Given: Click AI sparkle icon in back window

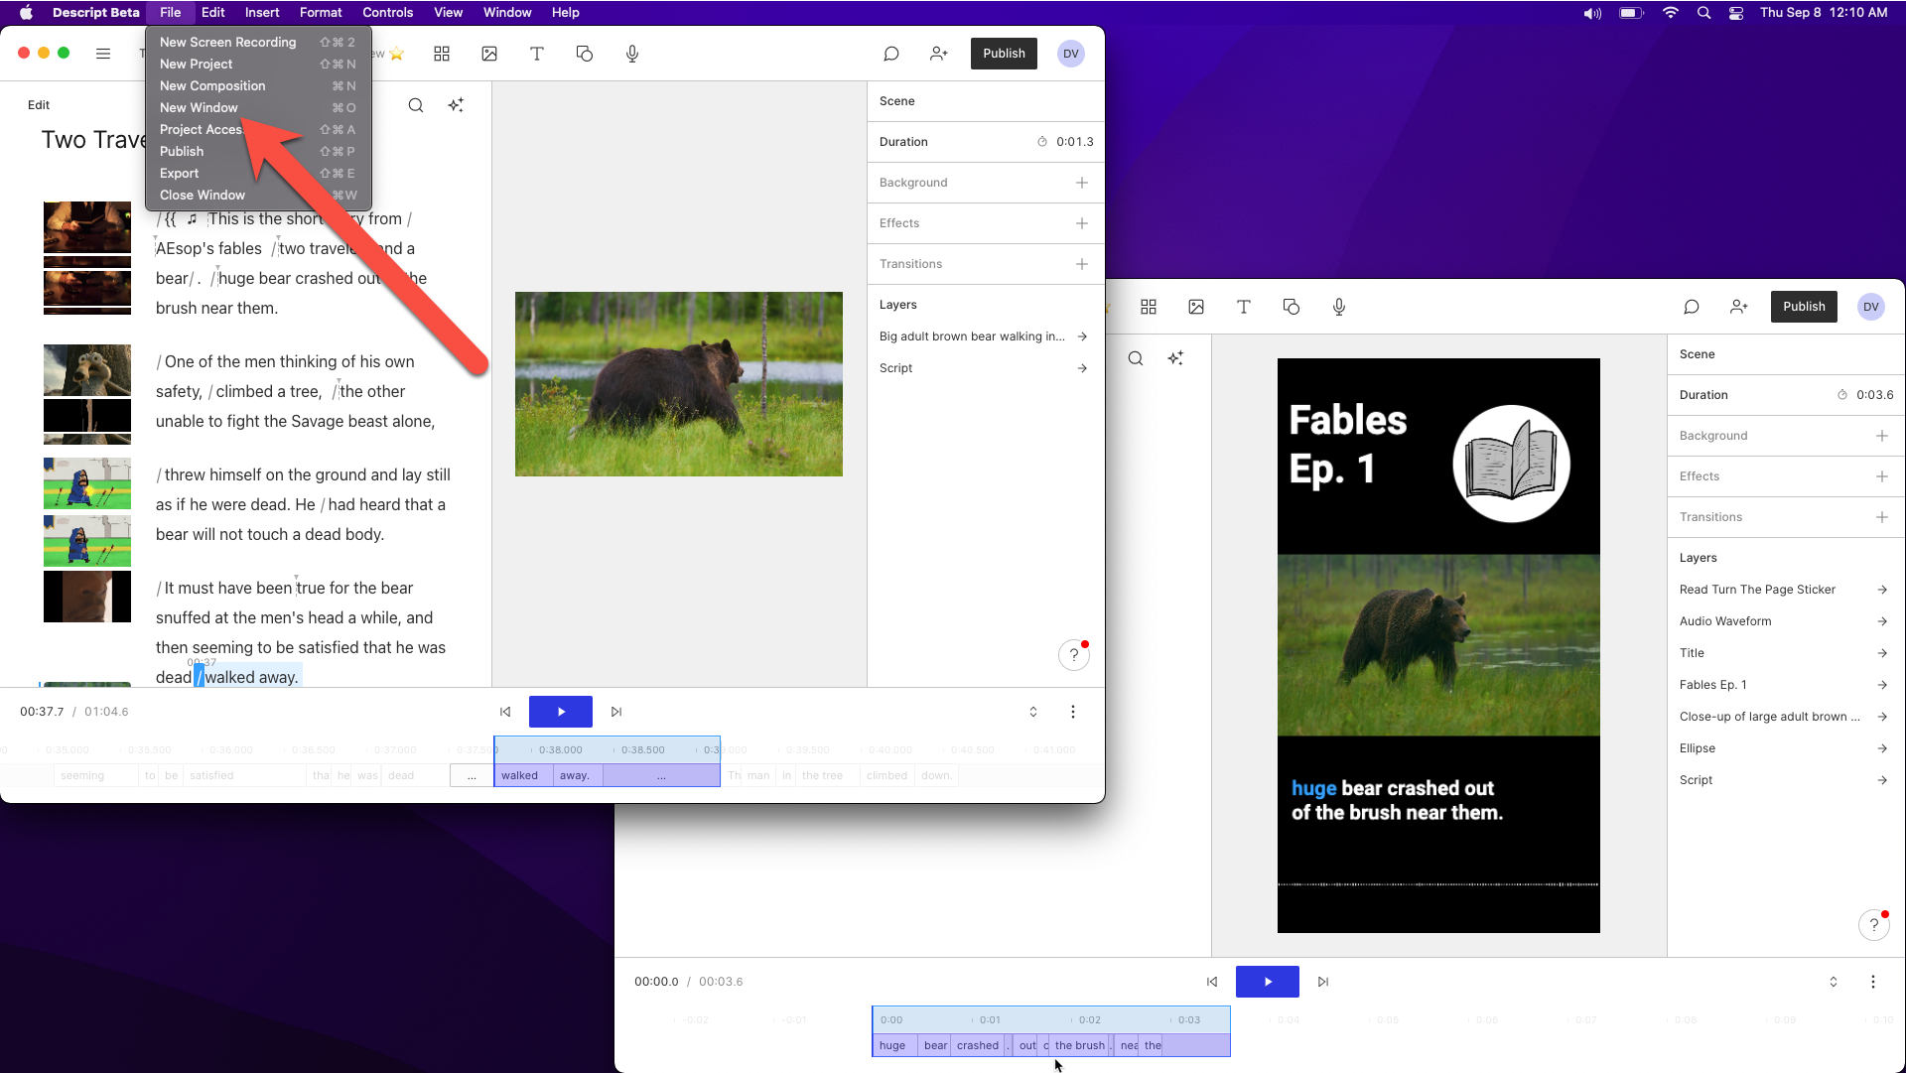Looking at the screenshot, I should tap(1175, 358).
